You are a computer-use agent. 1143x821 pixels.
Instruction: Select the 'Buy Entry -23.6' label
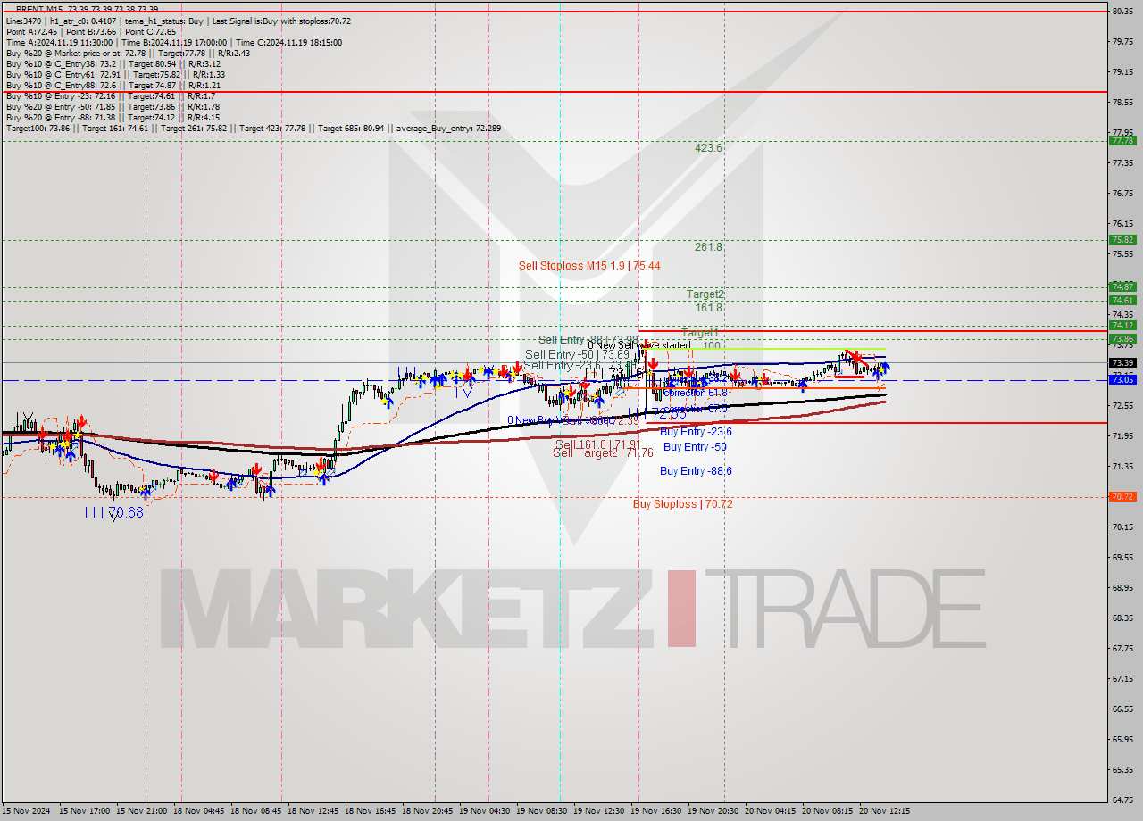pos(696,432)
